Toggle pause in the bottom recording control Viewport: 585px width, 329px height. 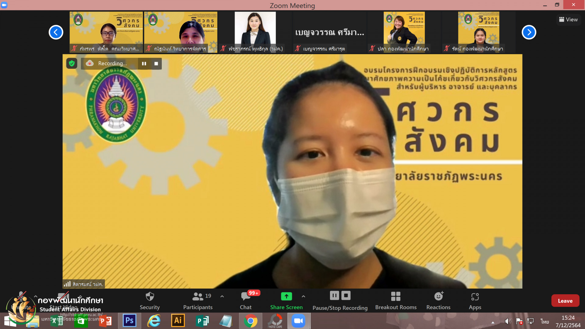coord(334,295)
